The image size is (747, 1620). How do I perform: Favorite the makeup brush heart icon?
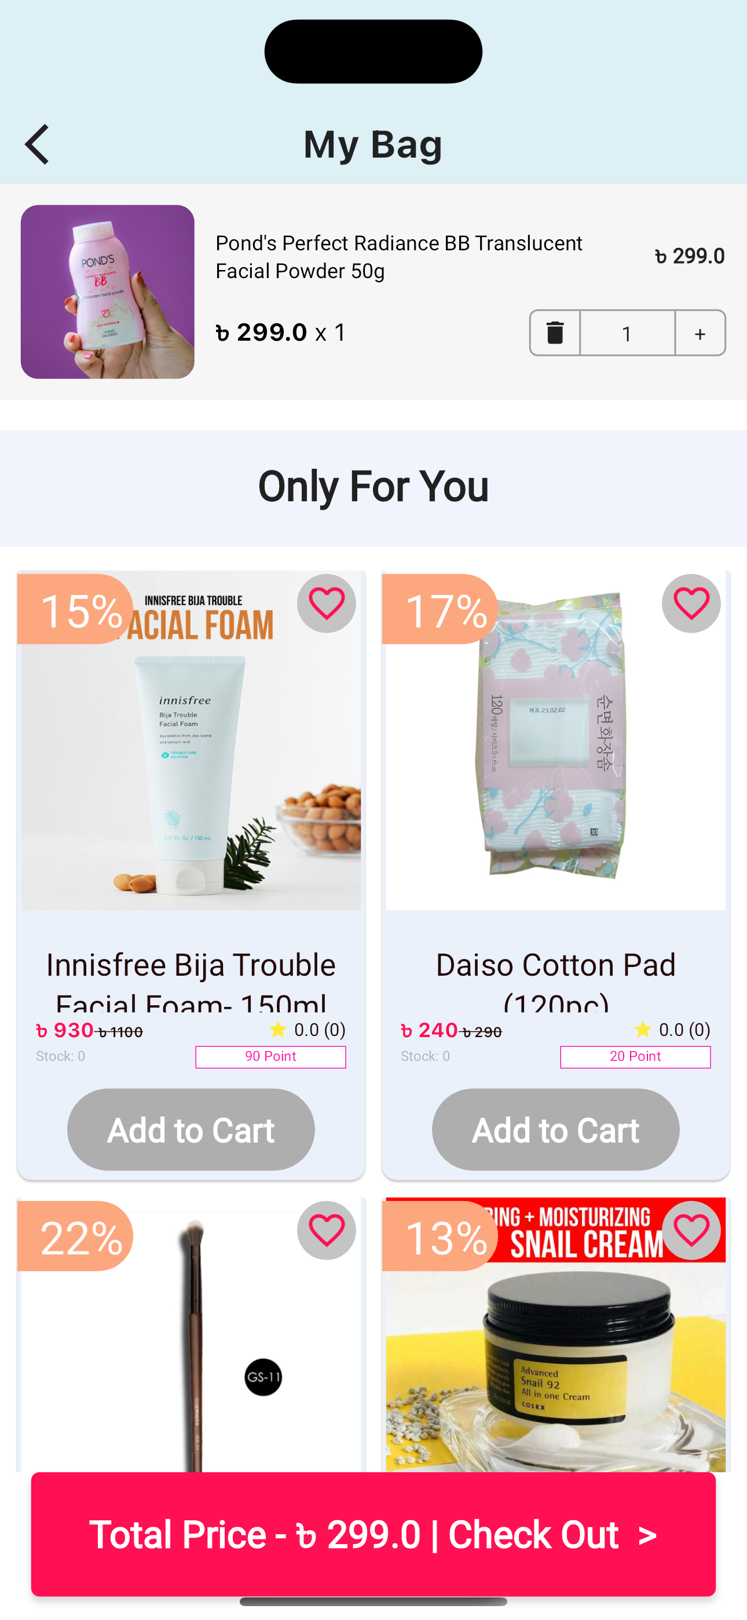point(327,1230)
